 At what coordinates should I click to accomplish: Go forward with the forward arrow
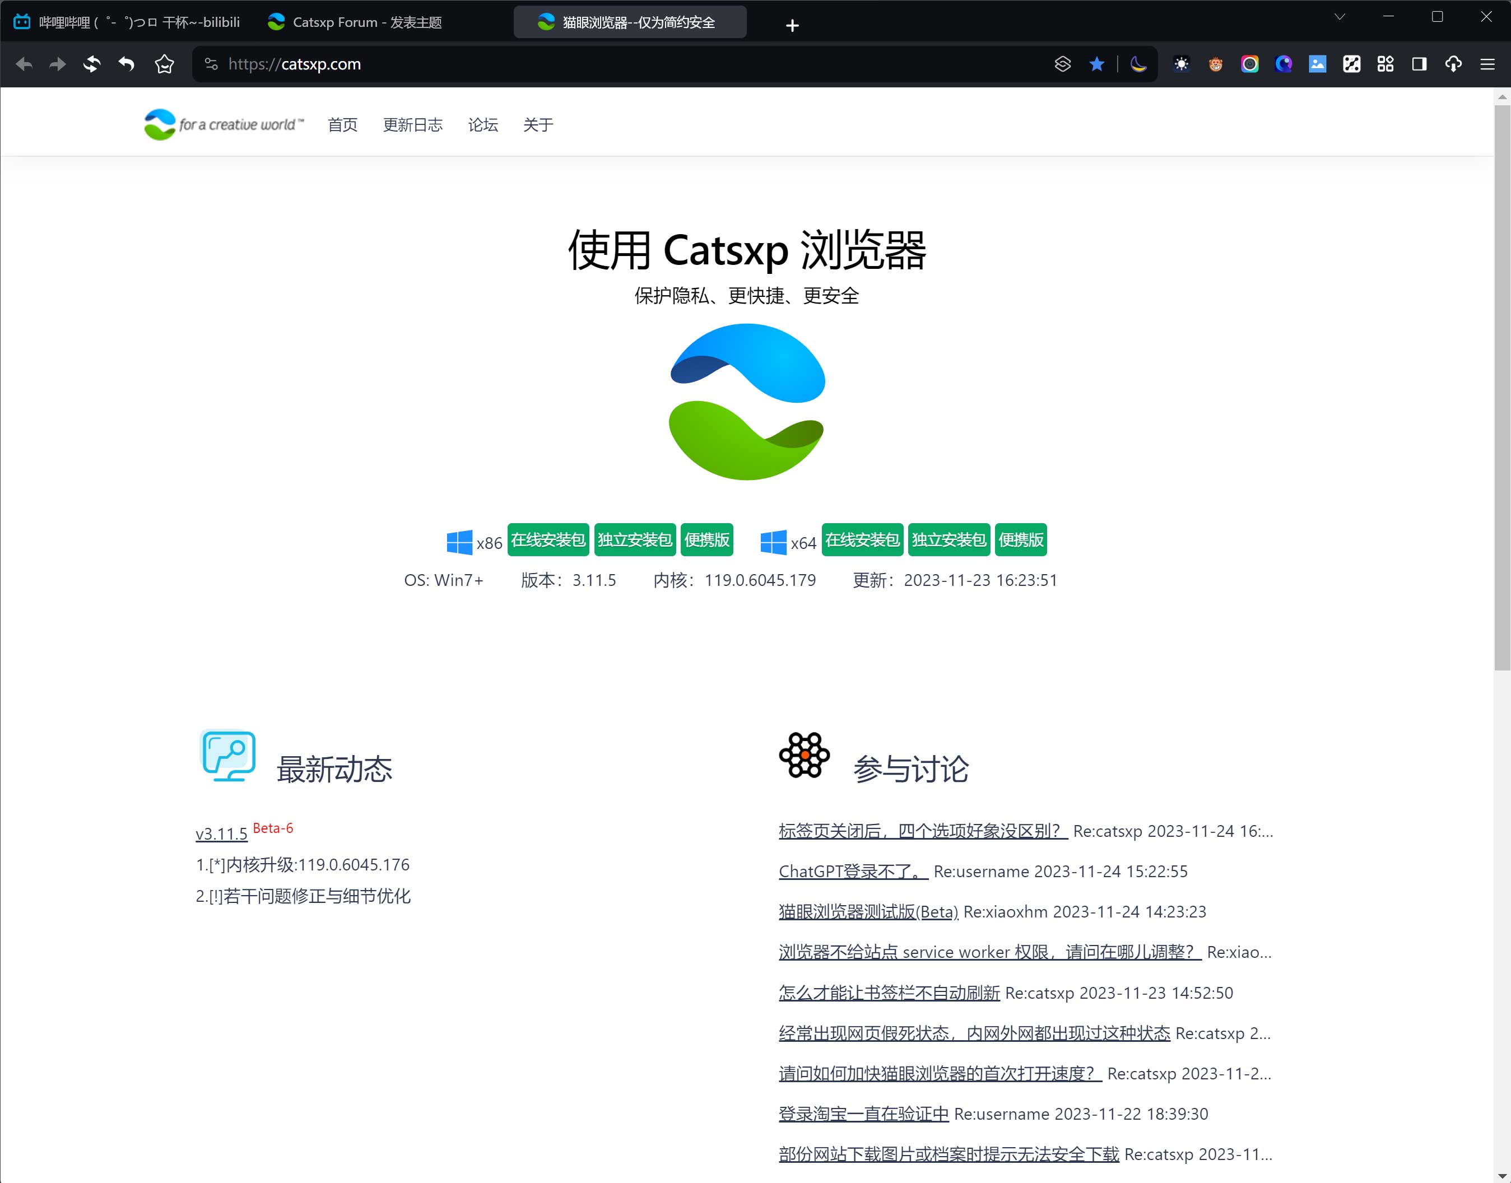click(x=58, y=64)
